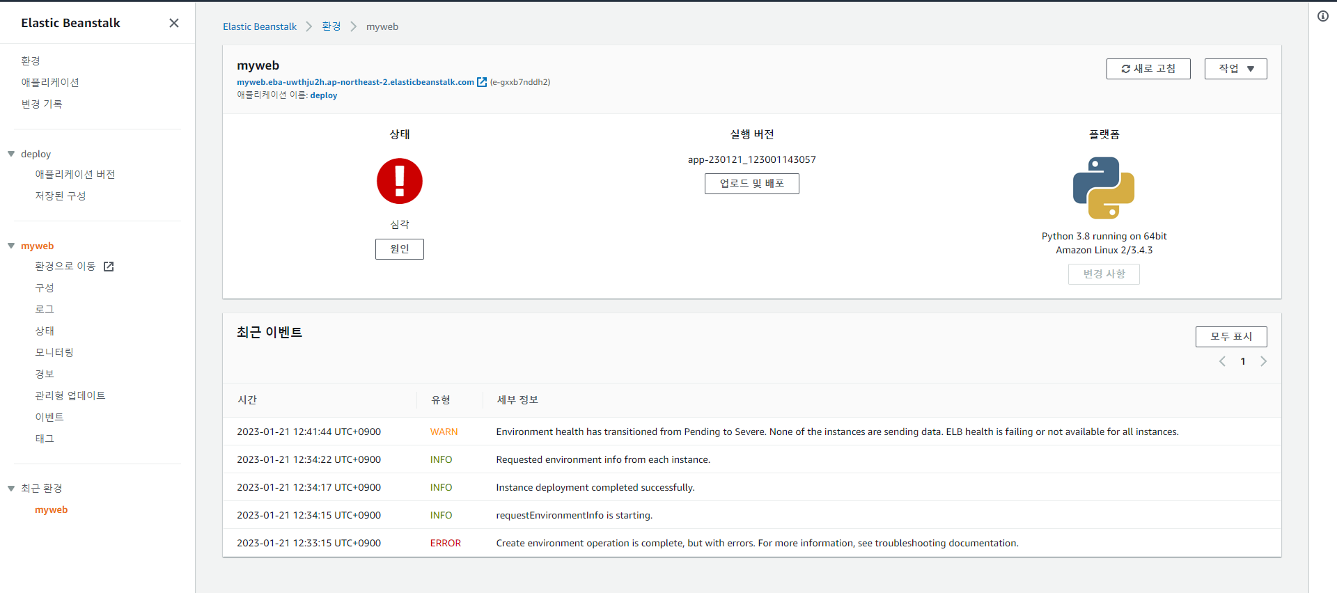Open 경보 alarms menu item

point(45,374)
